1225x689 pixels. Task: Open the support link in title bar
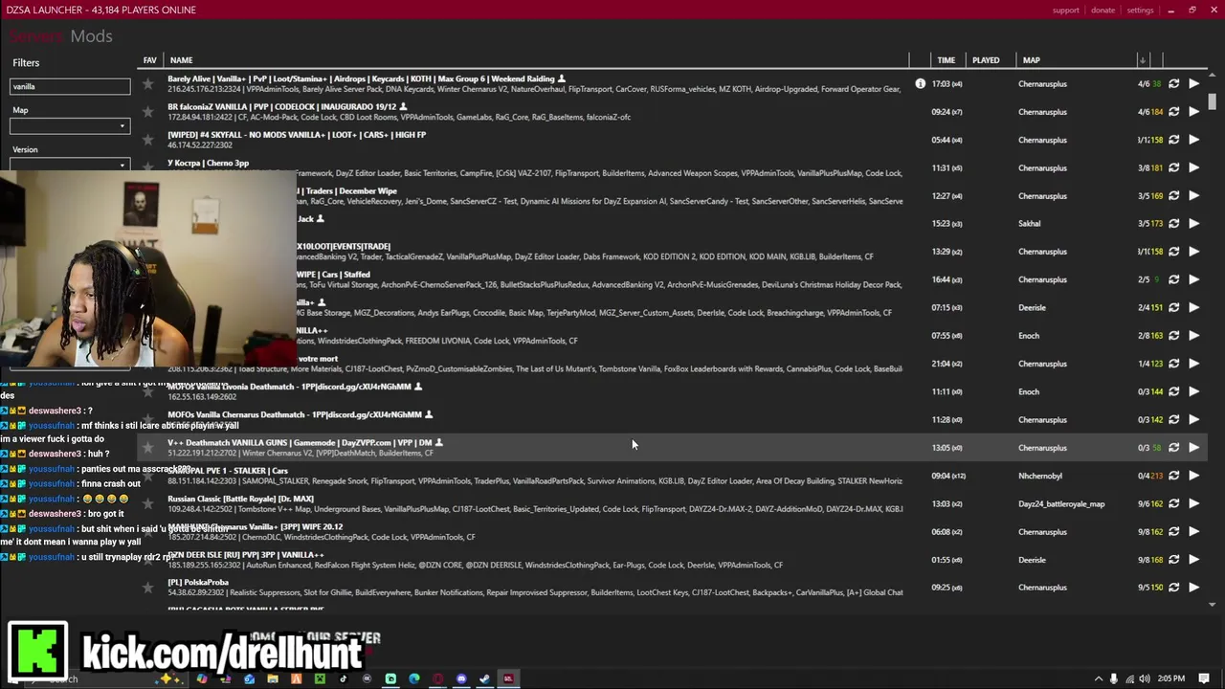click(x=1065, y=10)
